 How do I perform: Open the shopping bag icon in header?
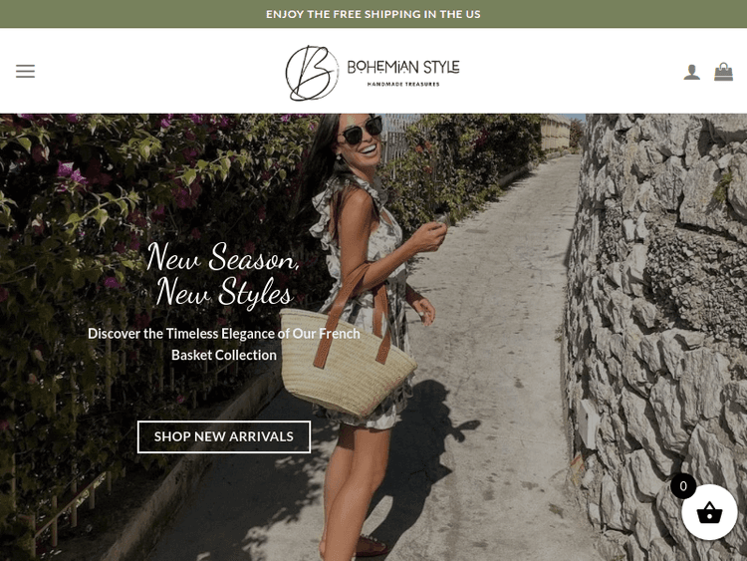coord(723,72)
